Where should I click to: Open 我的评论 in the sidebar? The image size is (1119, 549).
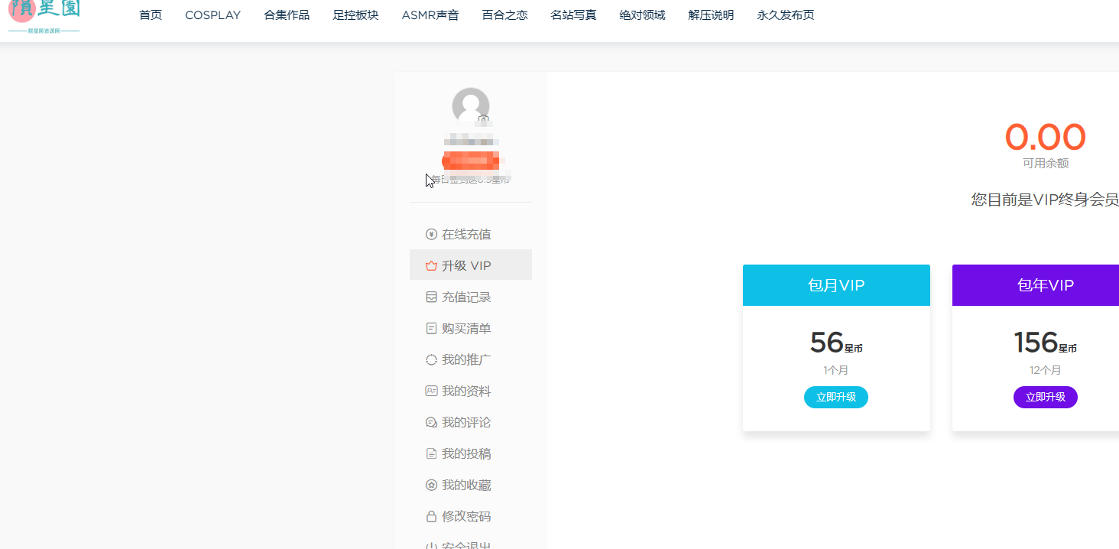click(471, 422)
